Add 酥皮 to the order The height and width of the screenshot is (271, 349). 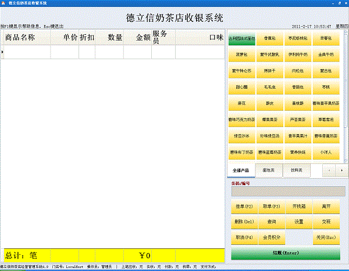270,103
